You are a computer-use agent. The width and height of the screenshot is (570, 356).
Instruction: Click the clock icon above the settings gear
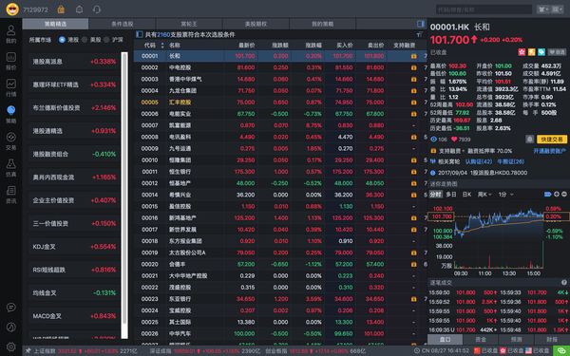click(11, 327)
